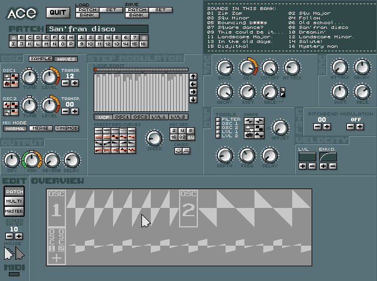Click the step modulator up arrow
This screenshot has width=377, height=281.
coord(193,77)
